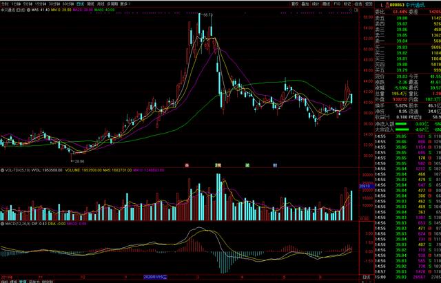Click the 大宗流入 green bar
This screenshot has width=441, height=283.
[402, 129]
